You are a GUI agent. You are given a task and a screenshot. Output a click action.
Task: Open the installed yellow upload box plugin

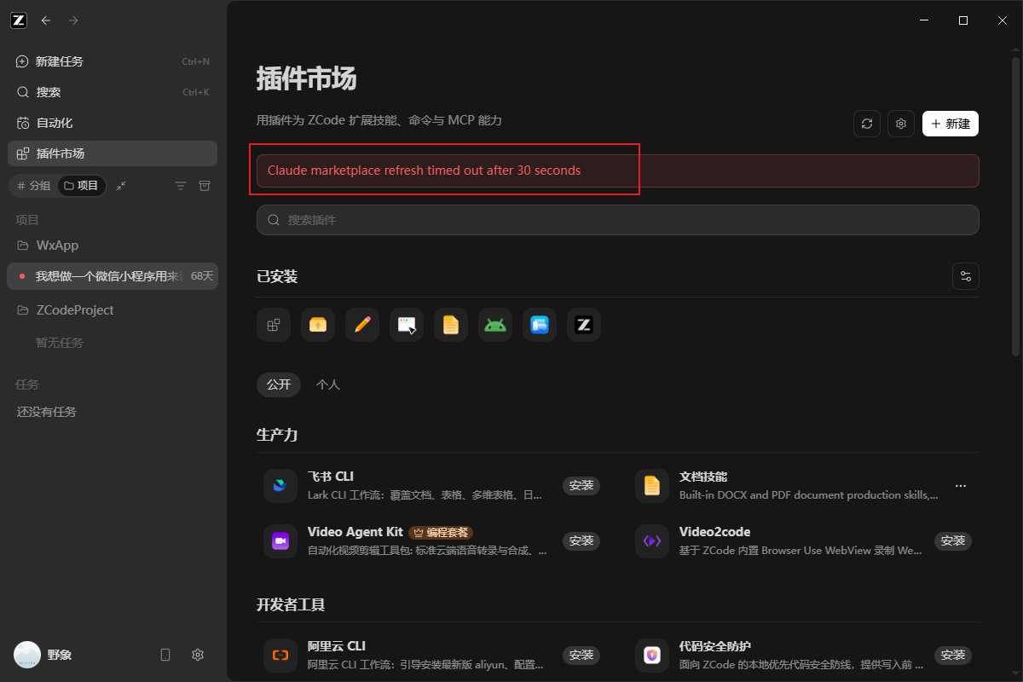318,325
